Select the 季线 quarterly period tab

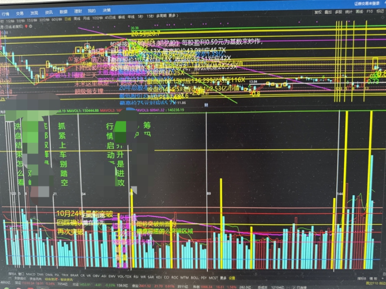(121, 17)
